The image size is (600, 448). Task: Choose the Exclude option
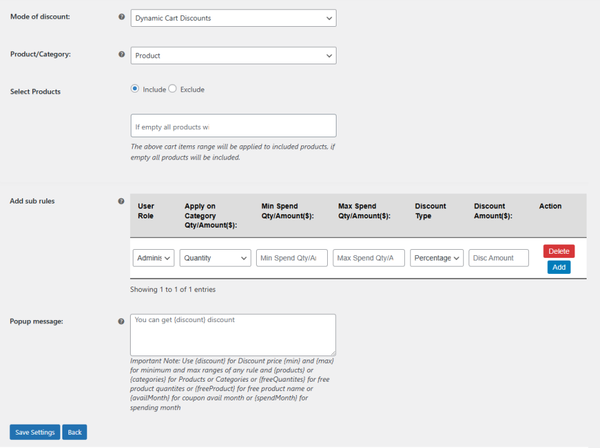click(x=172, y=88)
